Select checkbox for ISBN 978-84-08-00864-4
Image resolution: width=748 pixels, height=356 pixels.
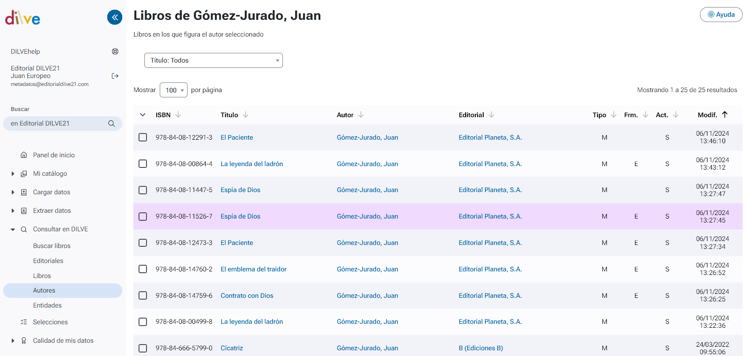[x=143, y=164]
